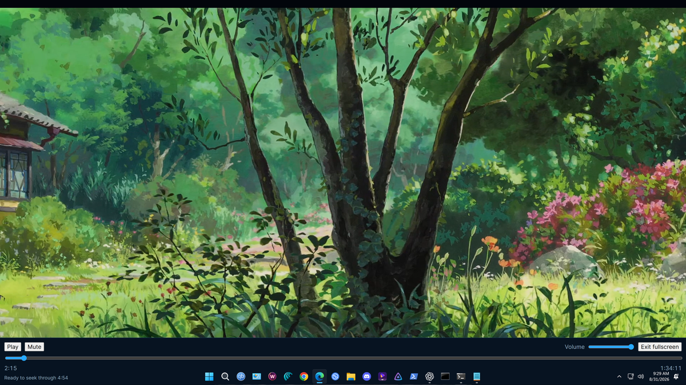This screenshot has height=385, width=686.
Task: Launch the whiteboard picture app in taskbar
Action: point(257,376)
